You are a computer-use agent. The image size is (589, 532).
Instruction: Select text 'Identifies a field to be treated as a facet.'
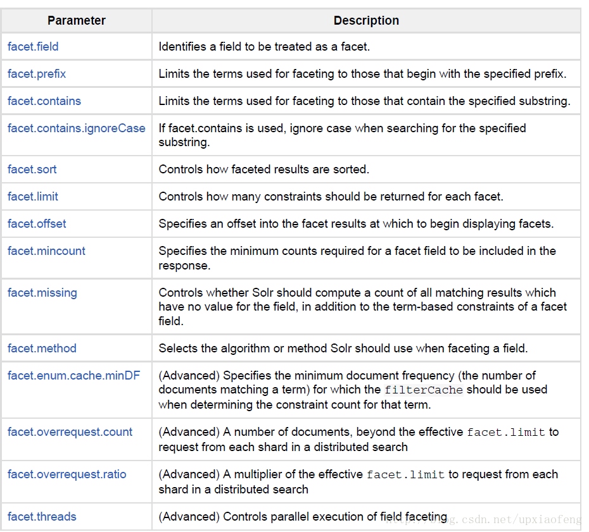pyautogui.click(x=264, y=47)
